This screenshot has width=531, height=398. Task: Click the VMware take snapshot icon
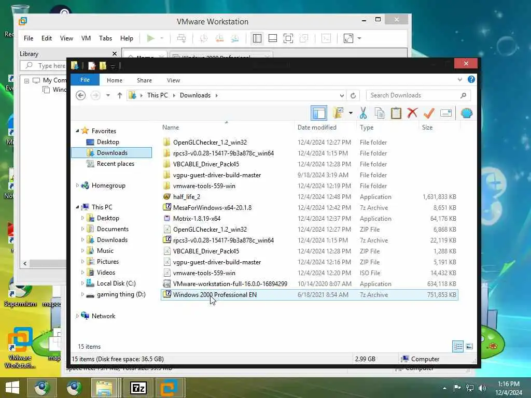203,38
